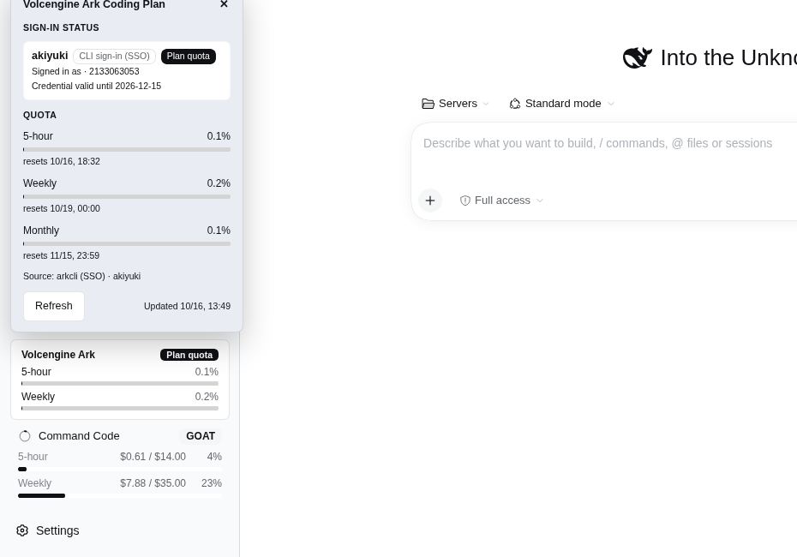Click 'resets 10/16, 18:32' text

coord(62,162)
